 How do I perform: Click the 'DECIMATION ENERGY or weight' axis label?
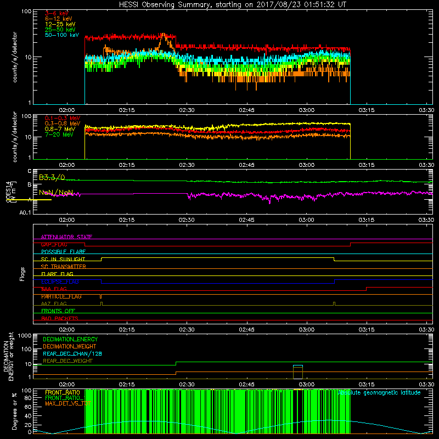click(8, 356)
